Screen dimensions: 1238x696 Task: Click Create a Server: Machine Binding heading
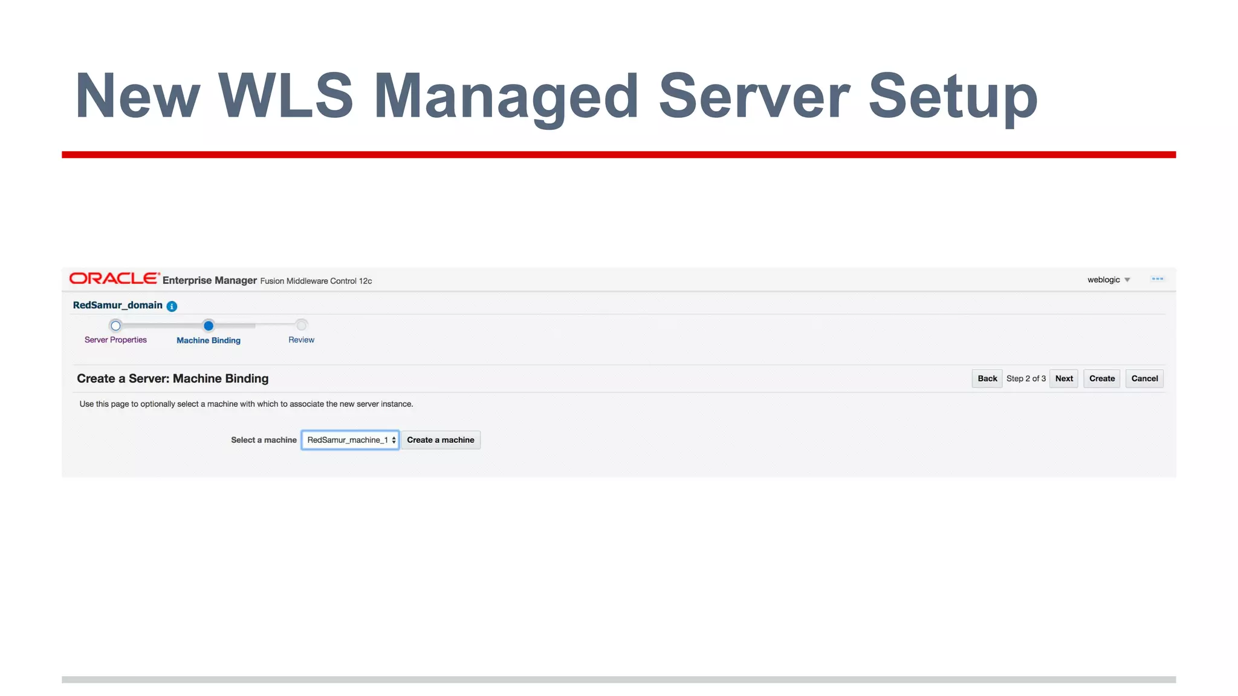point(172,379)
